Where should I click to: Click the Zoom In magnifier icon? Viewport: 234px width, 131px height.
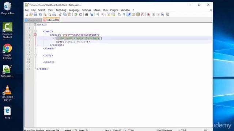pos(98,14)
